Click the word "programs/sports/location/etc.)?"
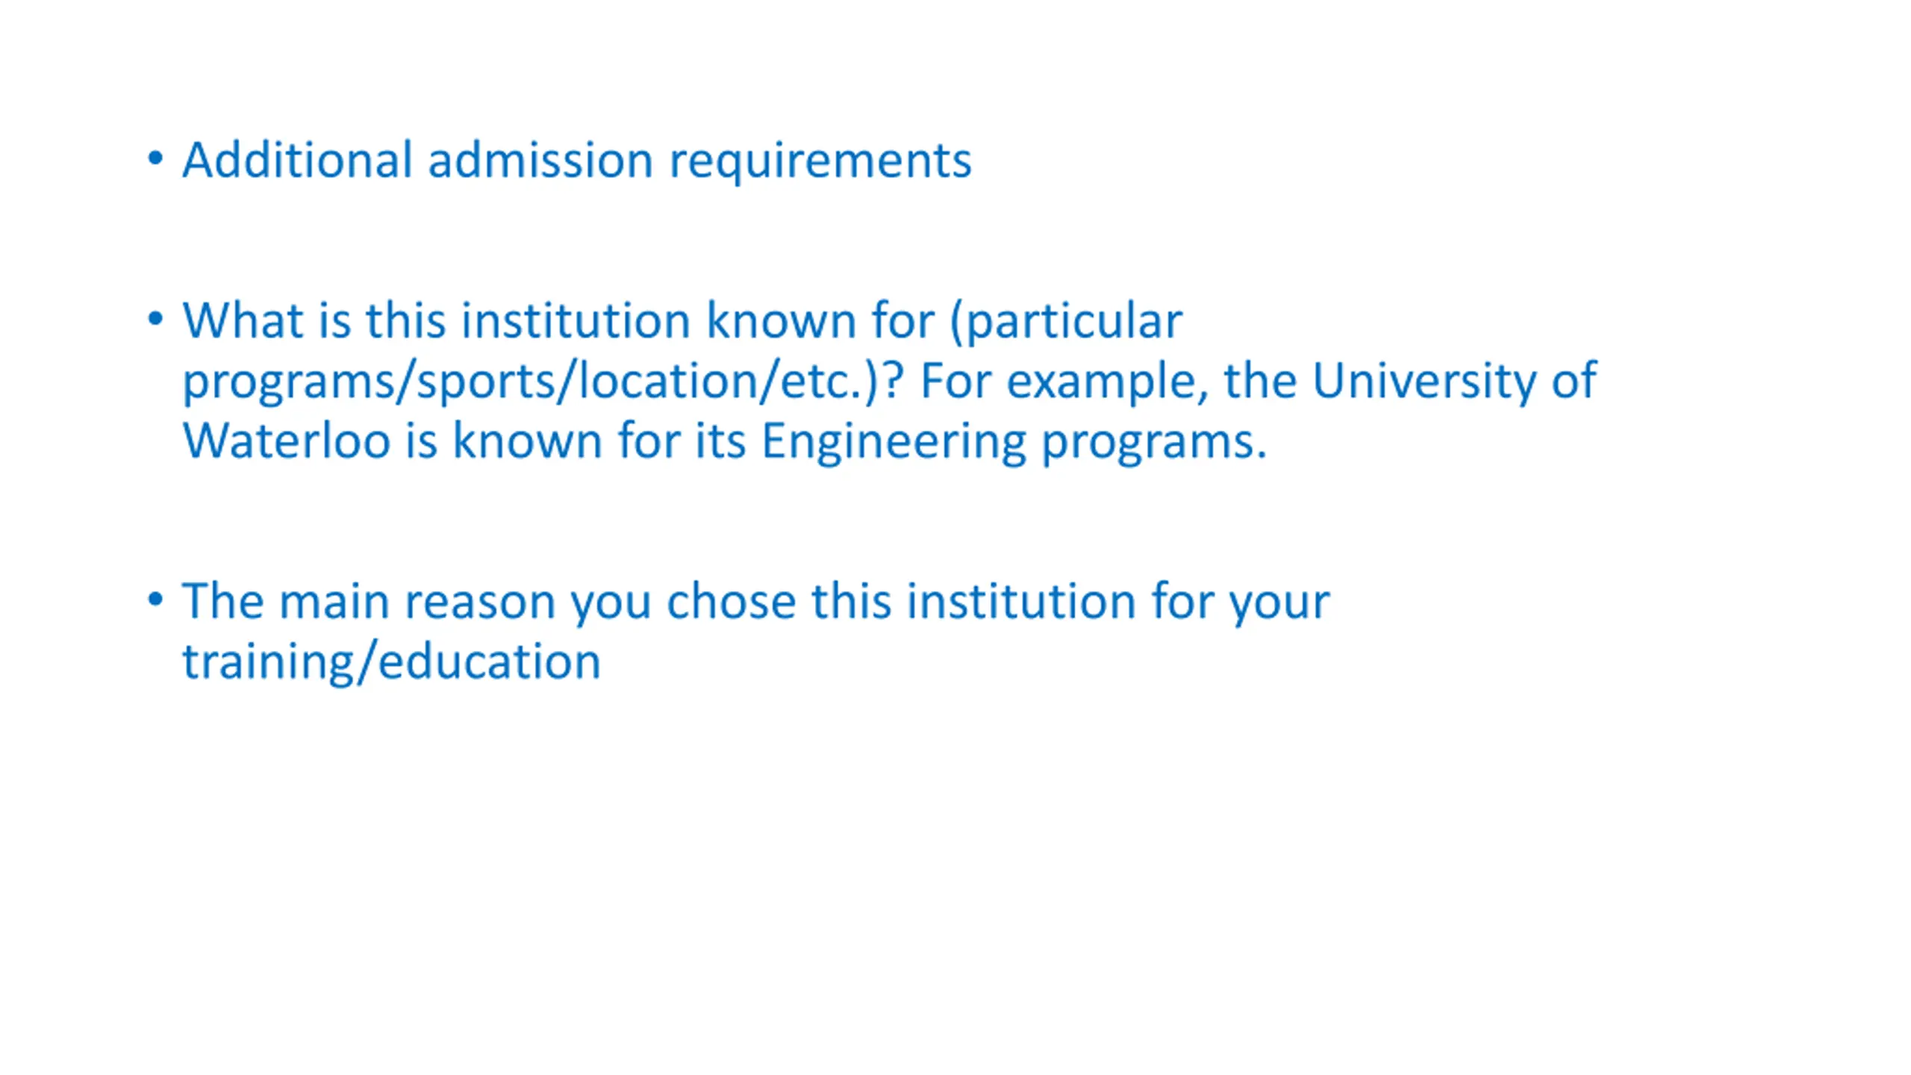Screen dimensions: 1911x1075 [x=543, y=381]
